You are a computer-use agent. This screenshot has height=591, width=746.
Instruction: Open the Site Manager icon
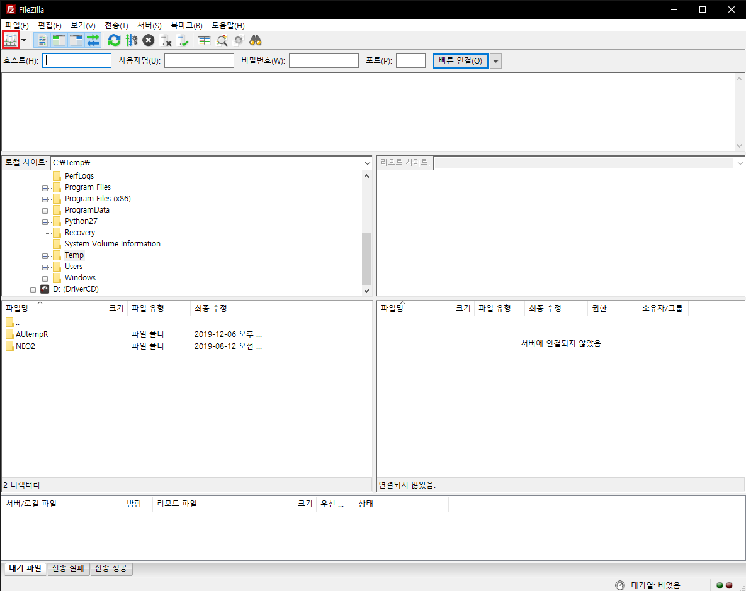pos(11,40)
